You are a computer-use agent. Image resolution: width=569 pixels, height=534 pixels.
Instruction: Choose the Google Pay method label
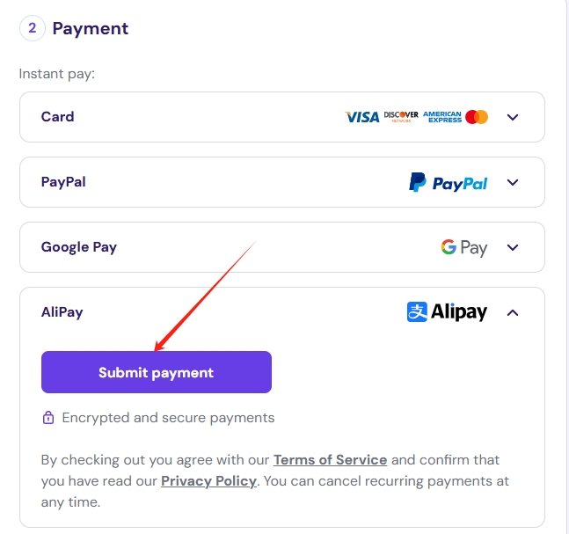coord(79,247)
